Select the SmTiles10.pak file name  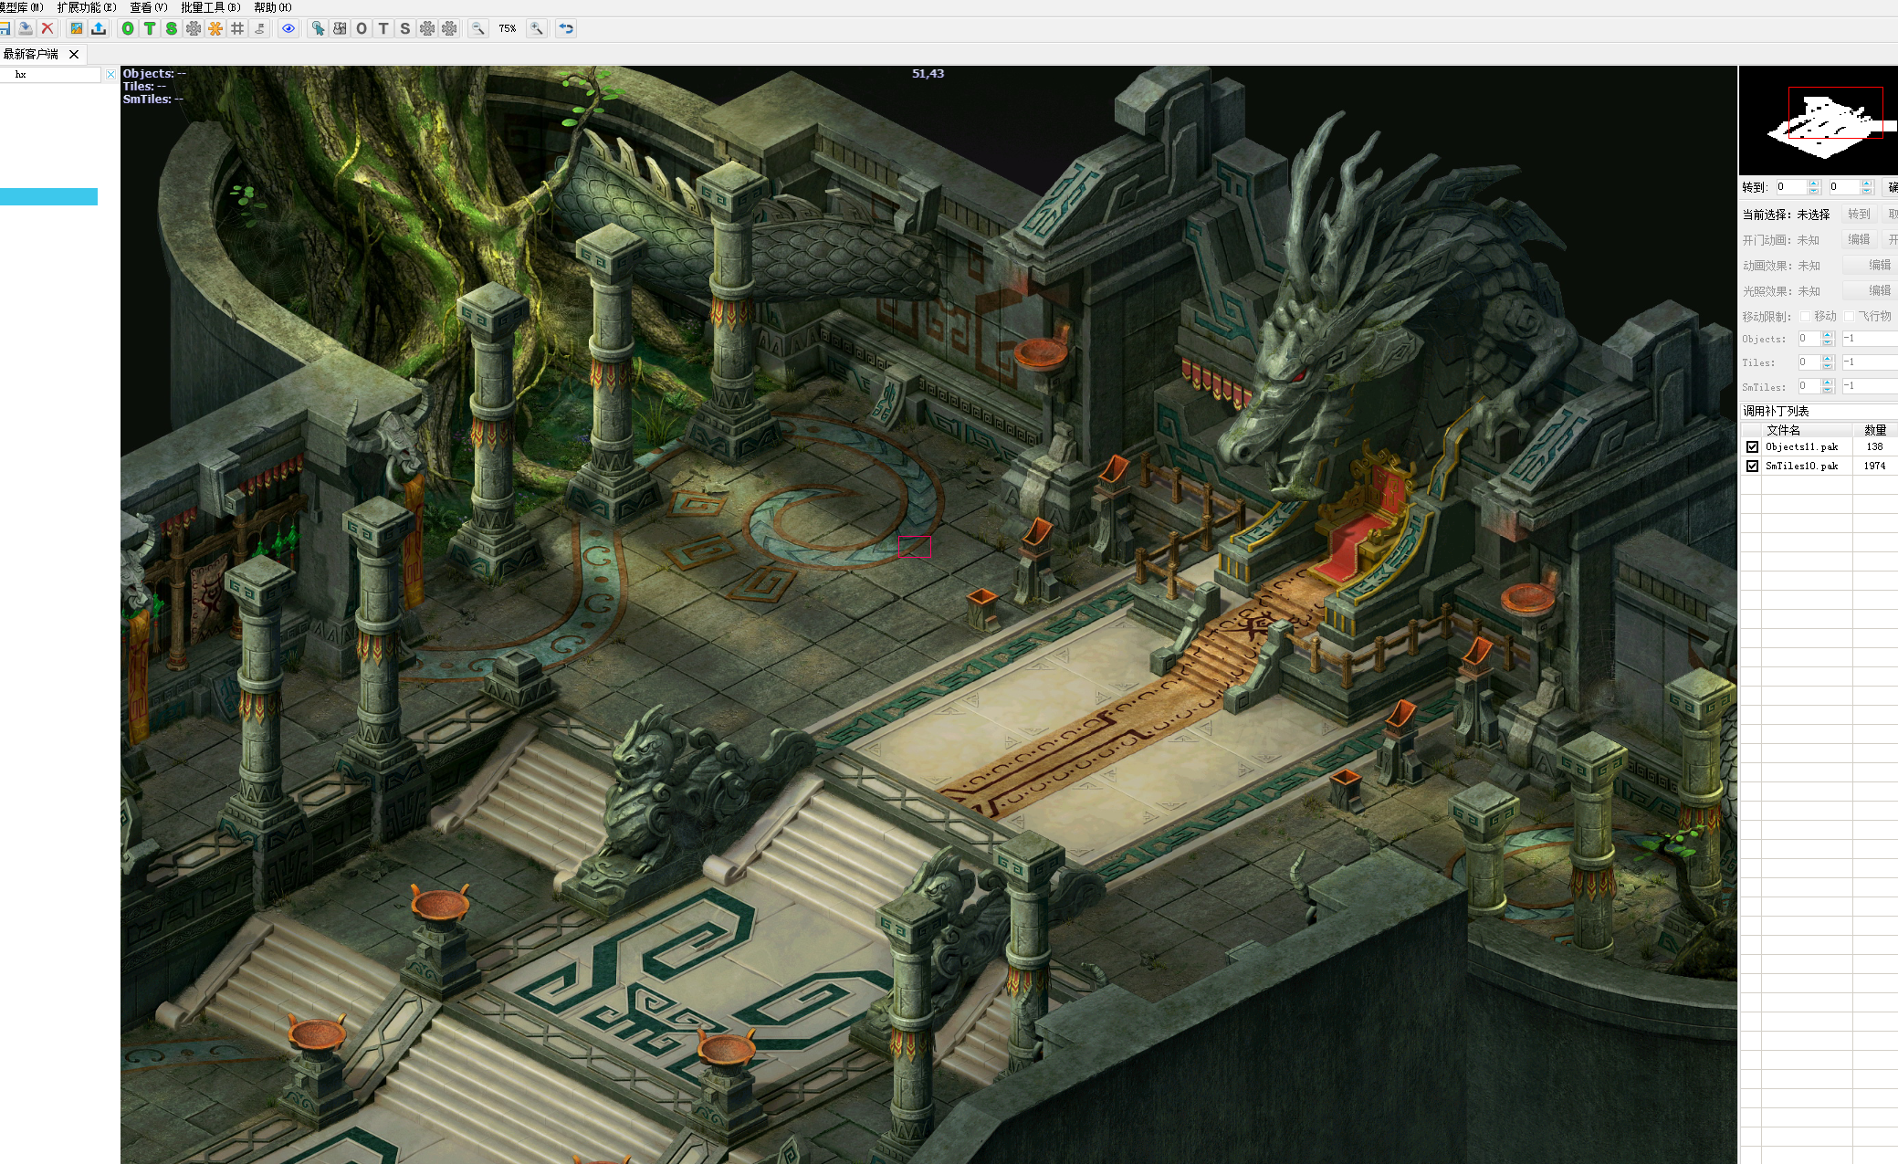[x=1801, y=466]
